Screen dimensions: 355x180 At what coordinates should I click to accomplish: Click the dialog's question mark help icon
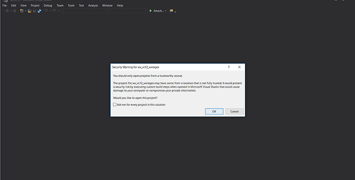(229, 67)
